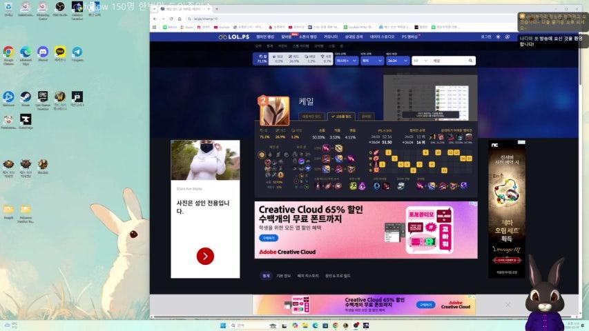Image resolution: width=589 pixels, height=331 pixels.
Task: Select the Mid lane position filter
Action: tap(295, 60)
